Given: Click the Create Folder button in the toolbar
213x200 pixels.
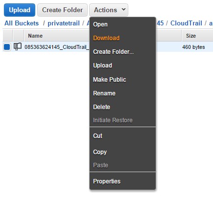Looking at the screenshot, I should (x=62, y=10).
